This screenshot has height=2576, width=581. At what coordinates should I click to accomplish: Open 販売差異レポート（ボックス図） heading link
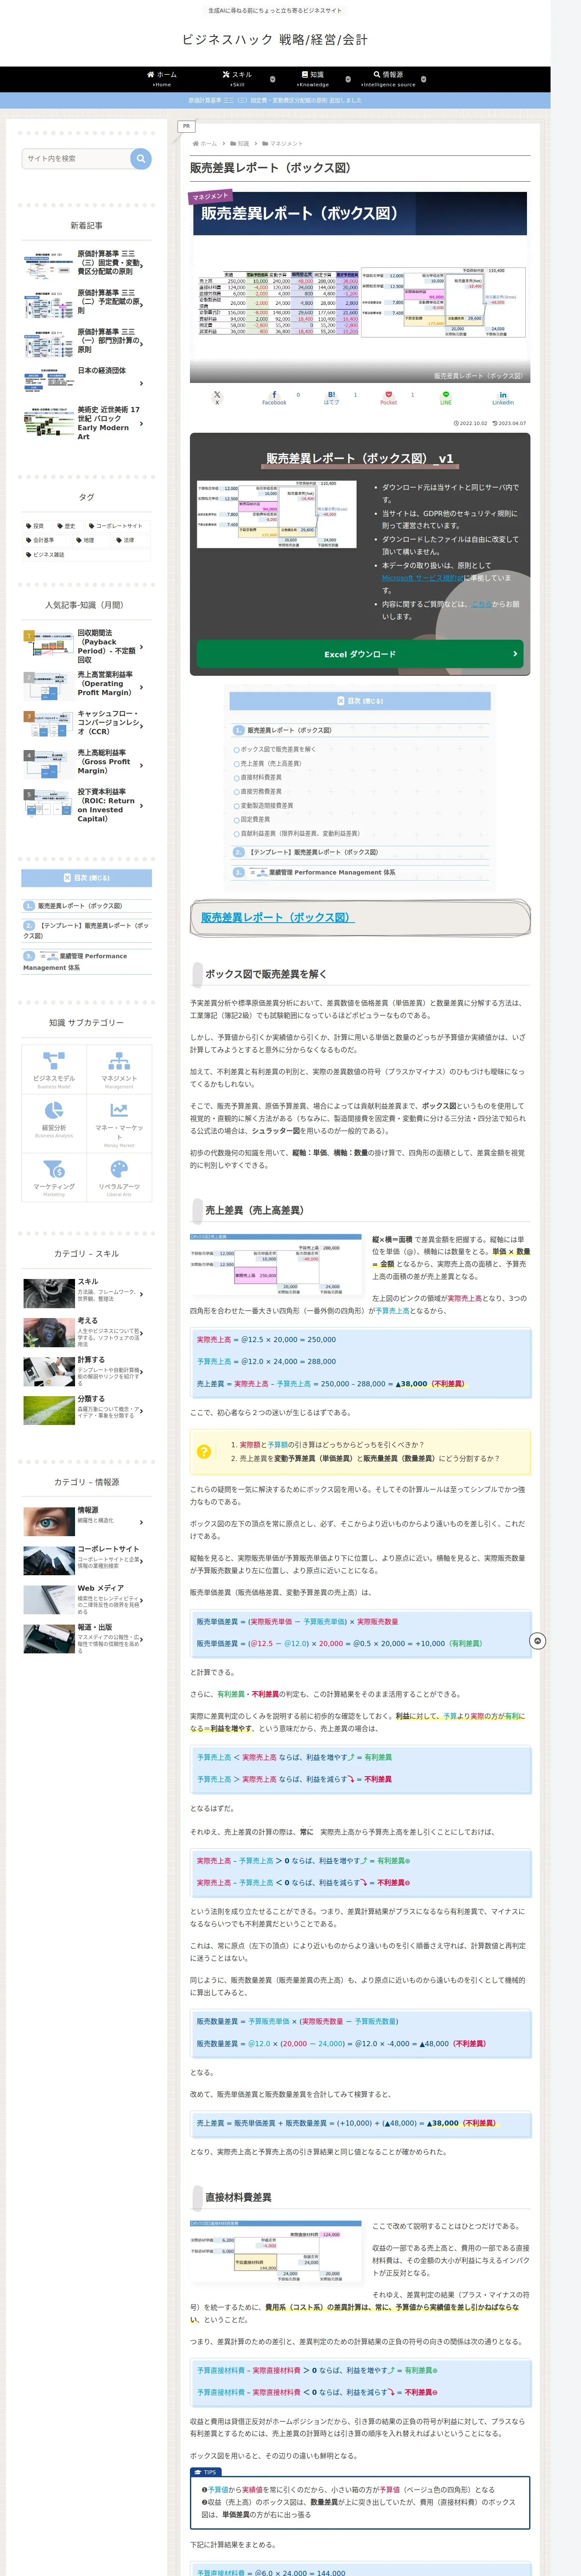277,917
